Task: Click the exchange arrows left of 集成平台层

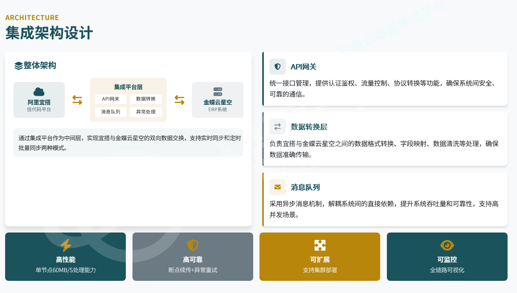Action: click(x=77, y=100)
